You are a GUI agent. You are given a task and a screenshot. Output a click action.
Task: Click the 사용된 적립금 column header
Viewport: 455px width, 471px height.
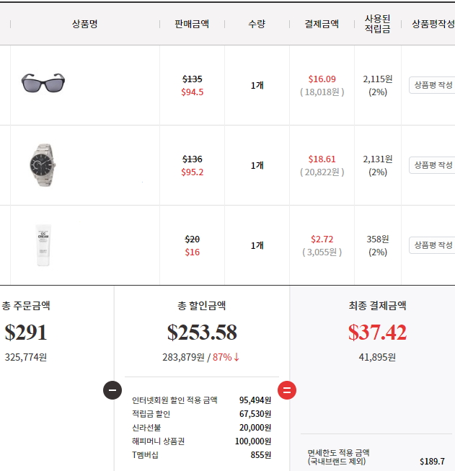point(378,24)
